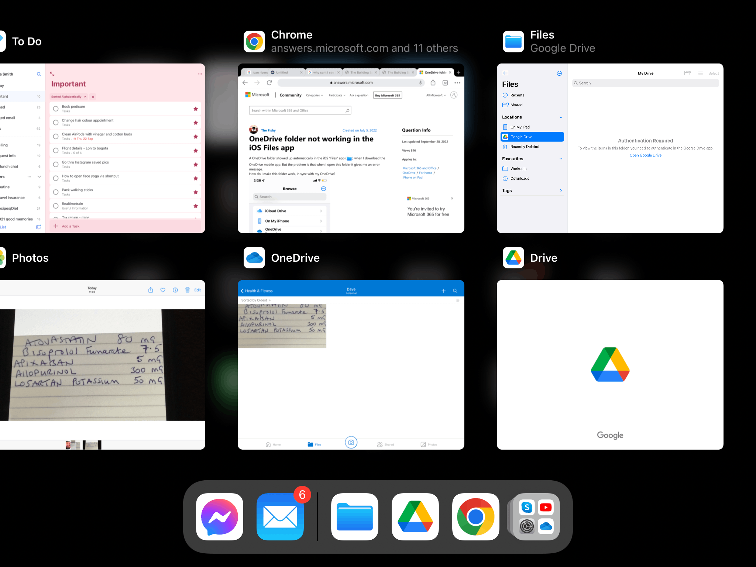Open the medication list thumbnail in OneDrive
Image resolution: width=756 pixels, height=567 pixels.
coord(282,326)
